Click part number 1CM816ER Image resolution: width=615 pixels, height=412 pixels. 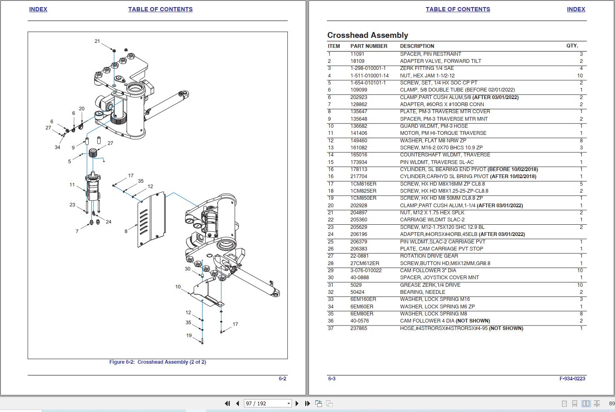[363, 184]
